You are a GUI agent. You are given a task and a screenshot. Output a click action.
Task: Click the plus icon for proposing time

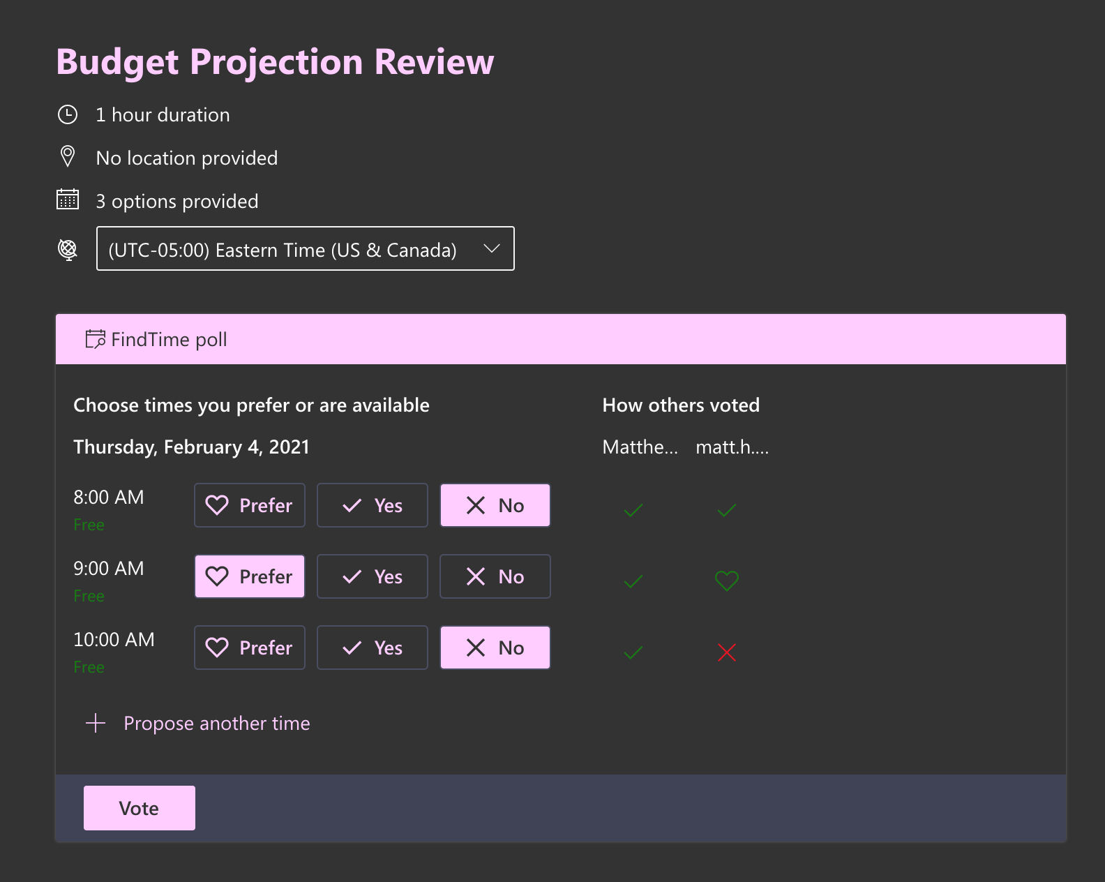pyautogui.click(x=96, y=723)
